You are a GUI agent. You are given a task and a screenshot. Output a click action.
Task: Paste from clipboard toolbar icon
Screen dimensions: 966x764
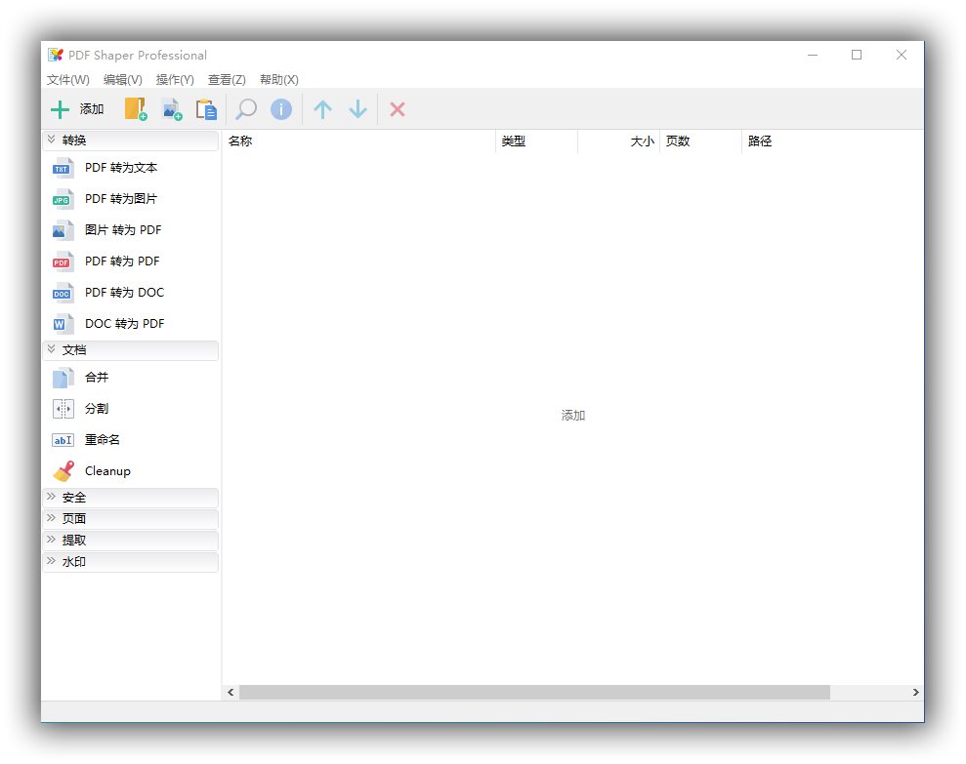[x=206, y=109]
